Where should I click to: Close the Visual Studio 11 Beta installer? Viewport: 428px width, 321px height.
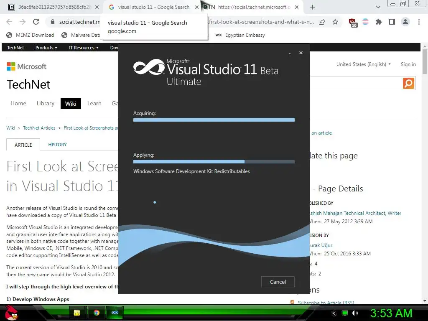[x=301, y=53]
